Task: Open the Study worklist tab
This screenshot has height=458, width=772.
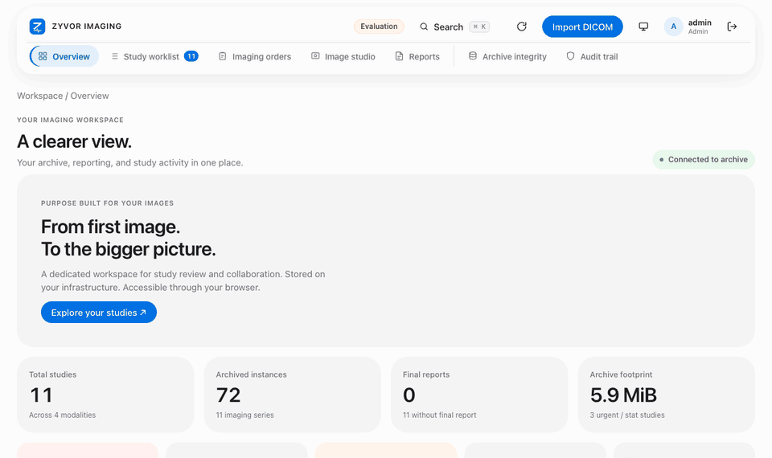Action: point(154,56)
